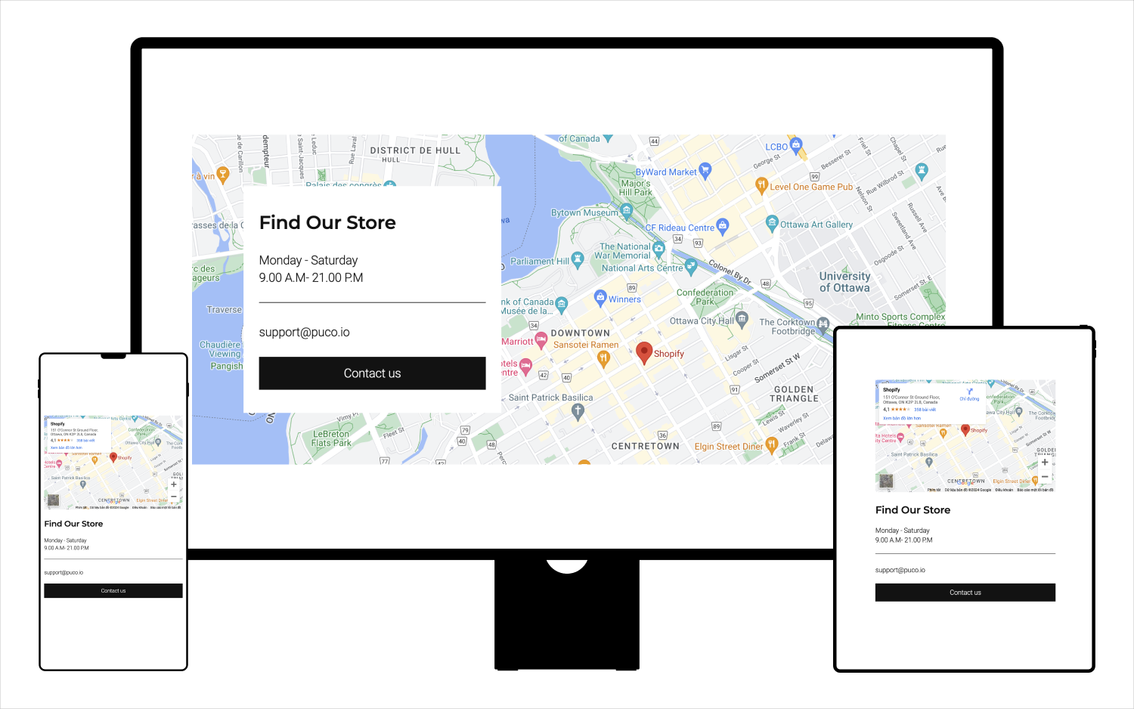Click the red Shopify pin on desktop map

point(644,352)
